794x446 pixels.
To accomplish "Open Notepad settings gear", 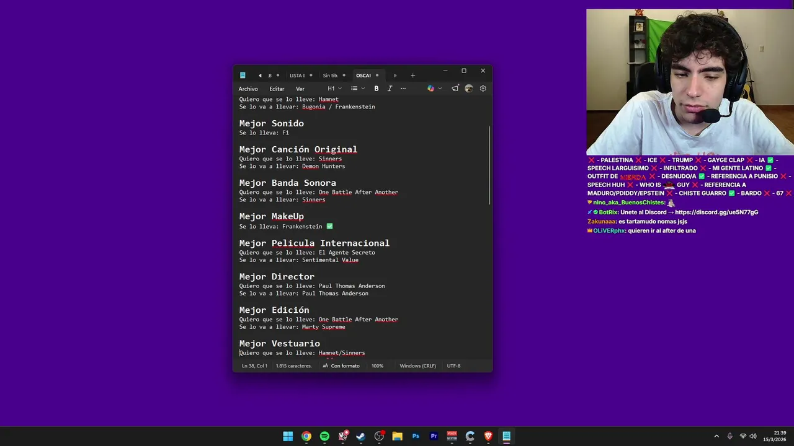I will point(483,89).
